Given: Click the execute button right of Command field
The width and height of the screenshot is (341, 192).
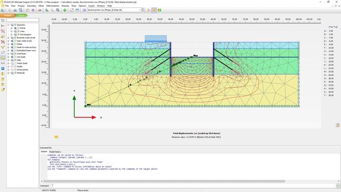Looking at the screenshot, I should point(338,186).
